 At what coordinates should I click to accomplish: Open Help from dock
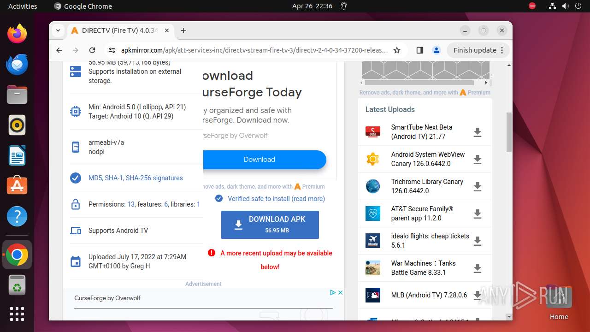pos(17,216)
